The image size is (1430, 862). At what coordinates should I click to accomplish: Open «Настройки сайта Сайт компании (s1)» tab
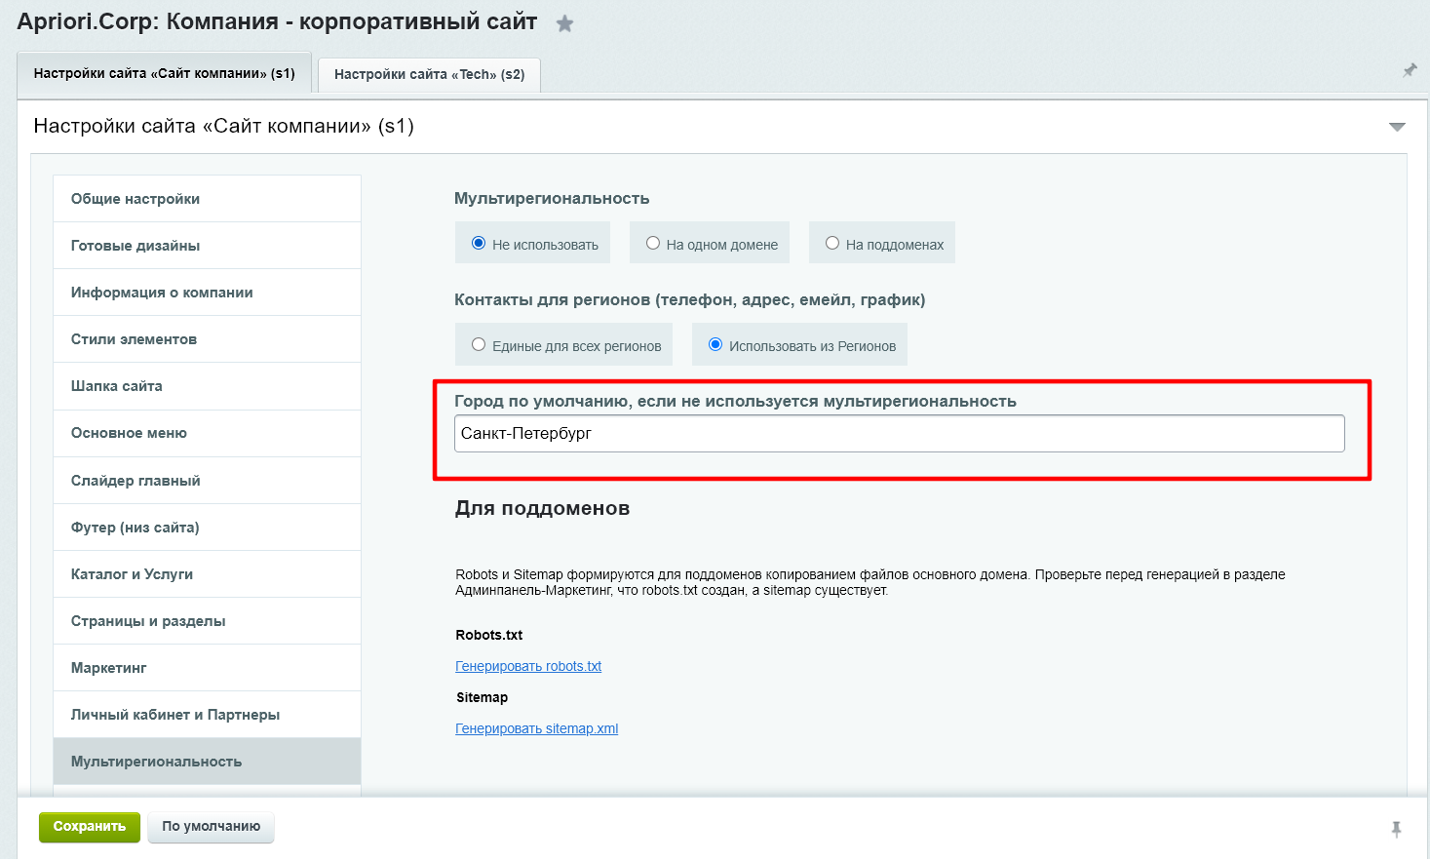(x=164, y=73)
